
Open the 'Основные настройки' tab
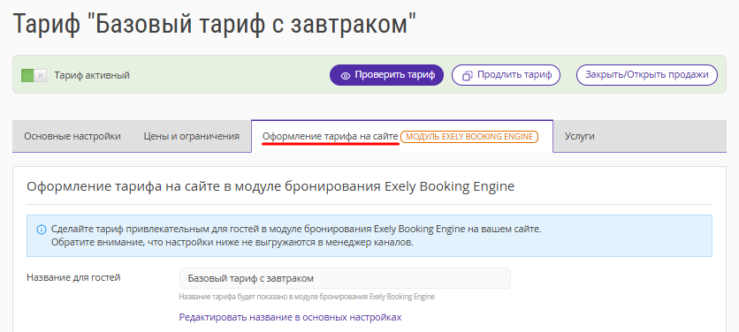72,136
